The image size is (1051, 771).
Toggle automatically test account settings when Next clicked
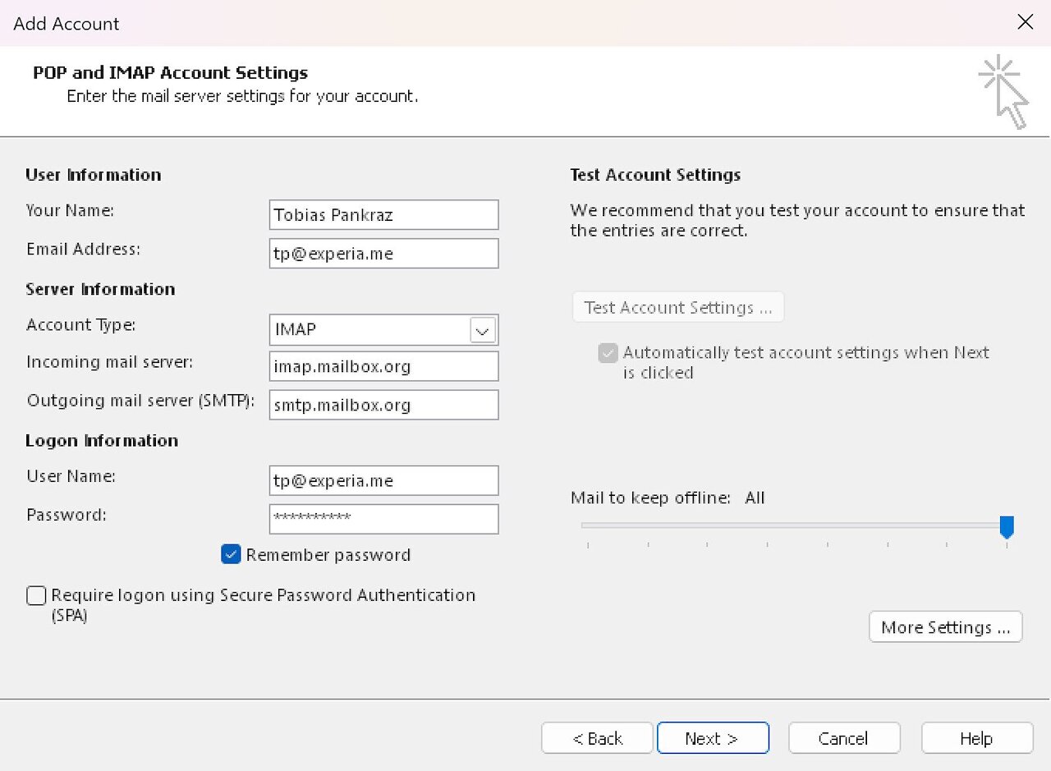[x=608, y=352]
